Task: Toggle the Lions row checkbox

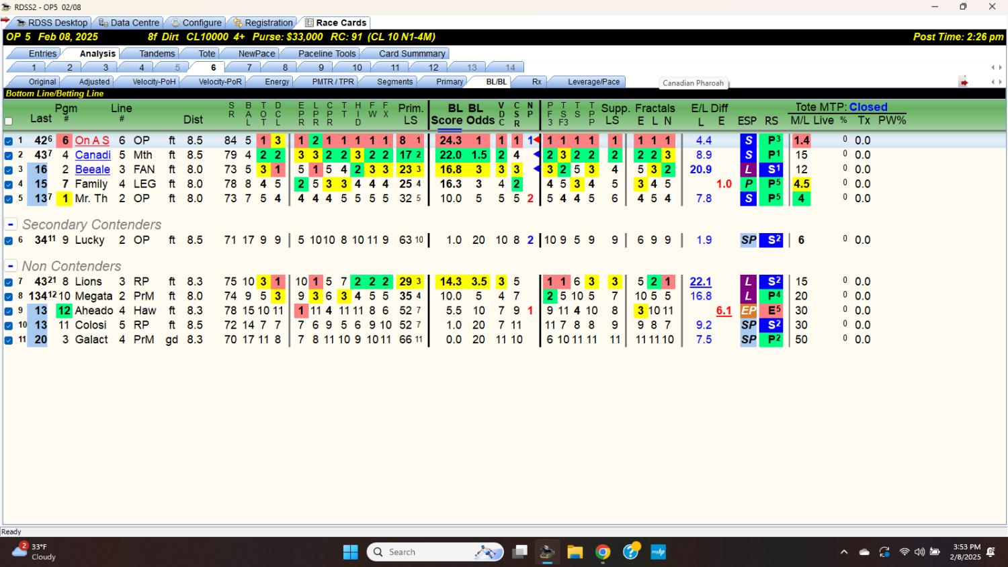Action: (9, 282)
